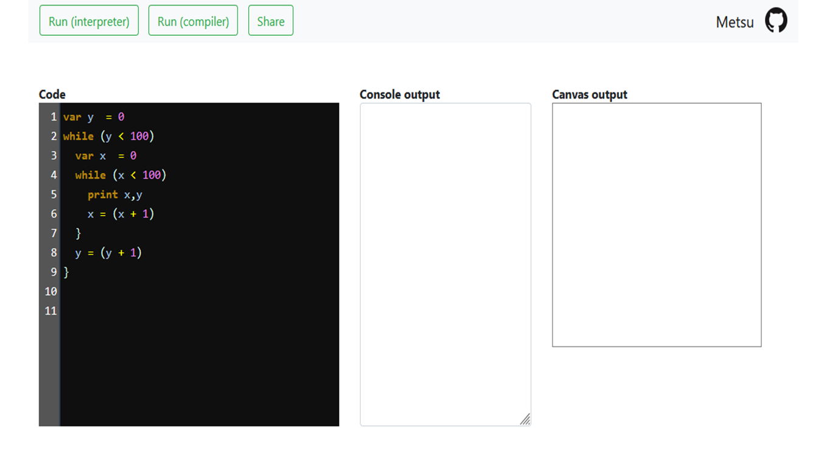
Task: Open the GitHub repository icon
Action: click(x=776, y=20)
